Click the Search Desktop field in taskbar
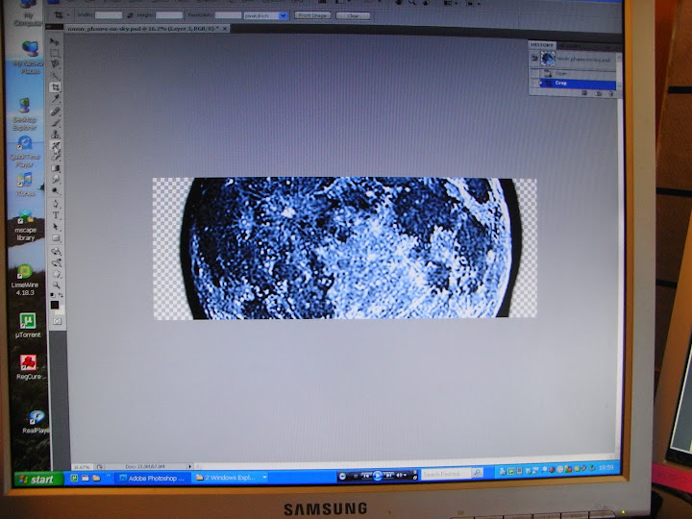 click(446, 474)
